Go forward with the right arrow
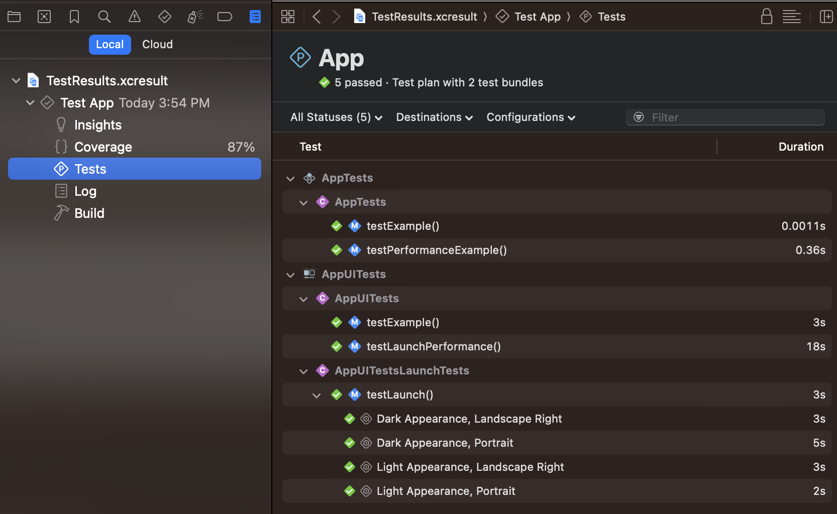The width and height of the screenshot is (837, 514). (x=337, y=17)
